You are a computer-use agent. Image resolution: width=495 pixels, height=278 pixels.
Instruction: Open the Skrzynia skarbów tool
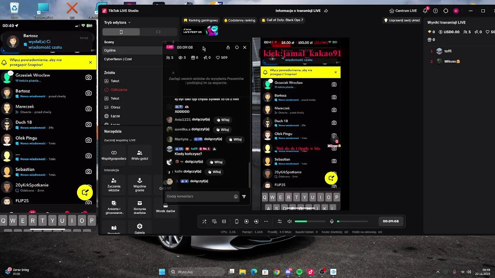click(140, 208)
